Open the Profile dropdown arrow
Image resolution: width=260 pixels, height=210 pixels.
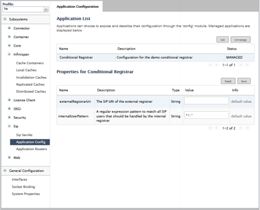coord(46,9)
